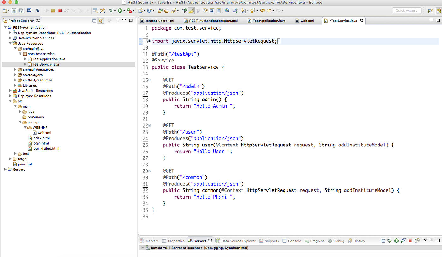Stop the server using red Servers panel icon

pos(410,241)
